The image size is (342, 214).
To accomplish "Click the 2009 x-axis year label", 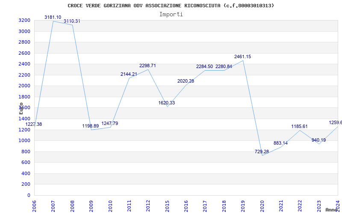I will [x=91, y=206].
